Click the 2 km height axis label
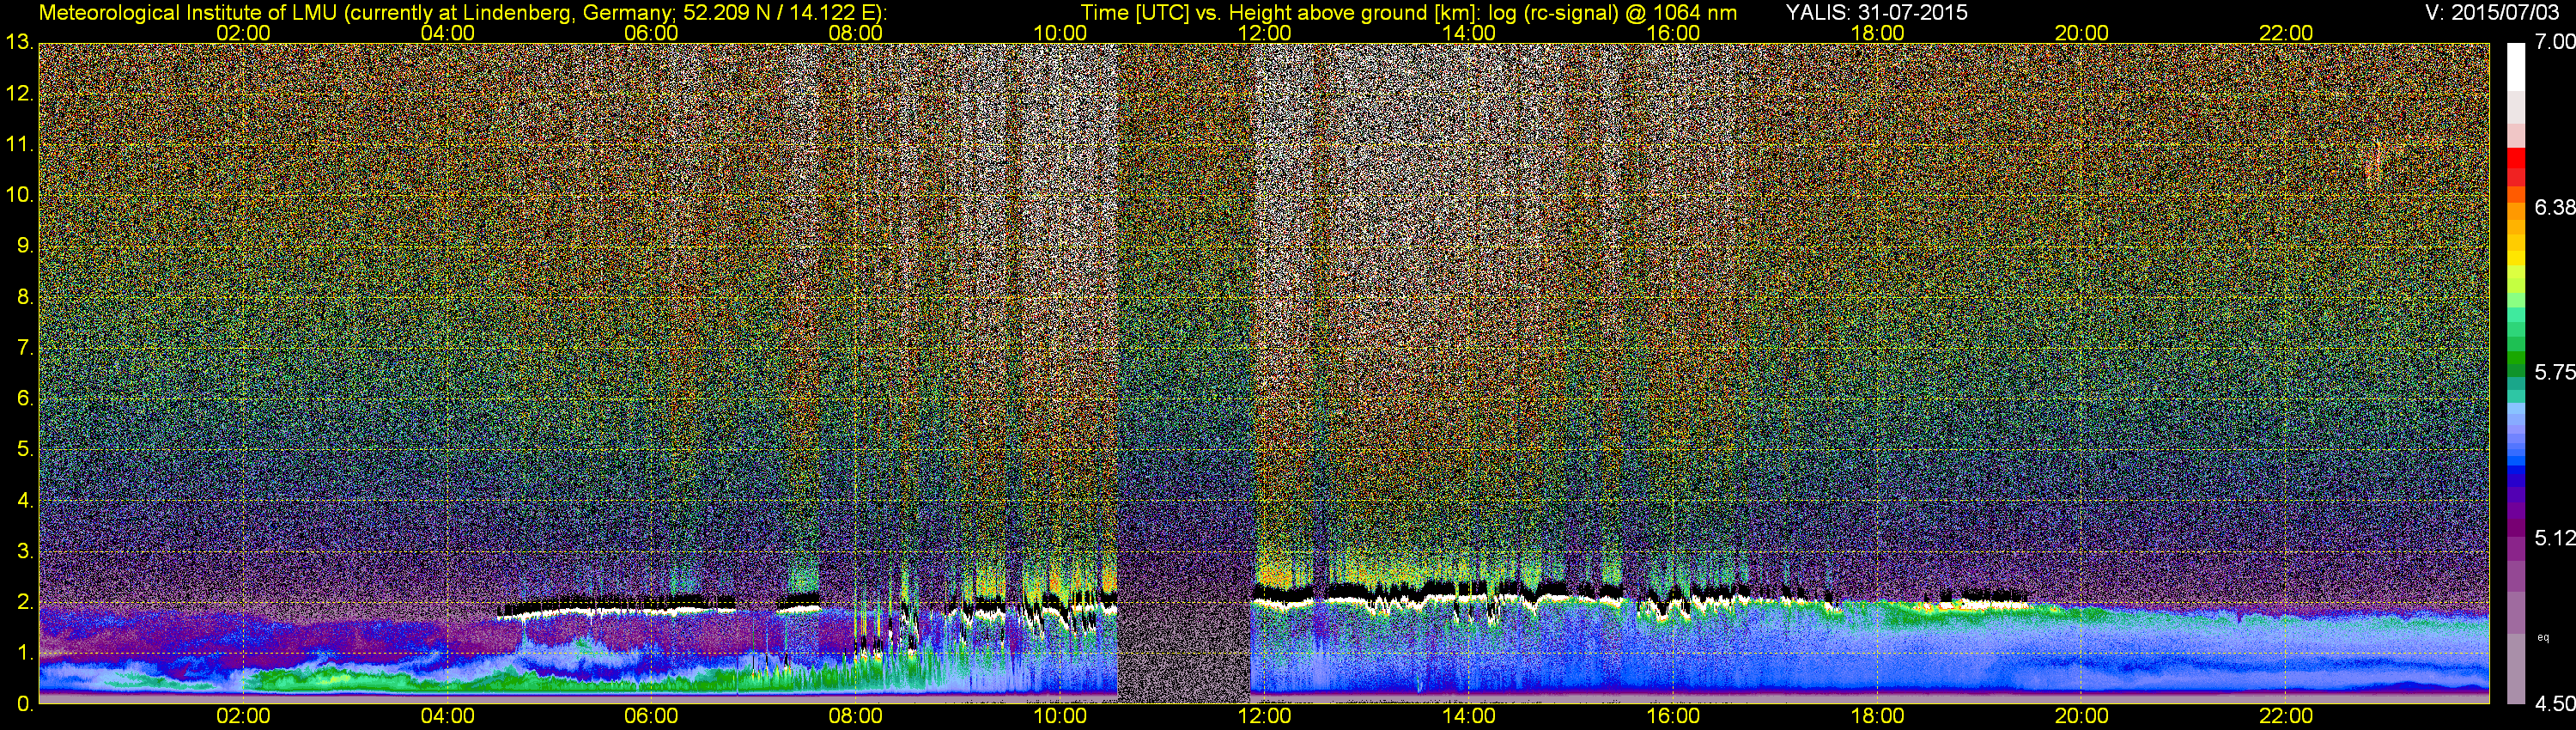Image resolution: width=2576 pixels, height=730 pixels. click(x=25, y=602)
